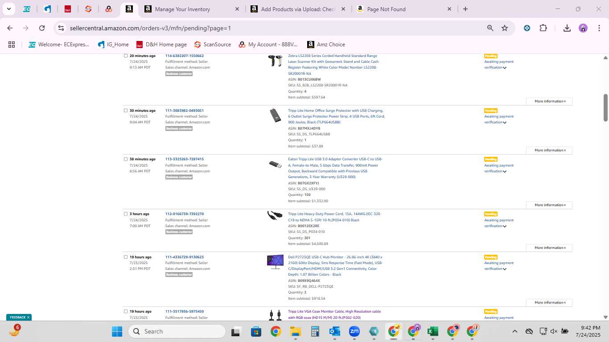The width and height of the screenshot is (609, 342).
Task: Open the Windows Start menu
Action: tap(117, 331)
